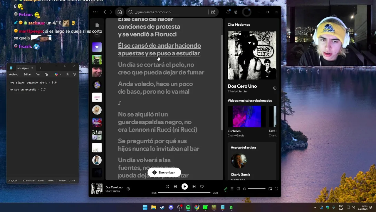Jump to lyric 'No se alquiló ni un guardaespaldas negro'
The width and height of the screenshot is (376, 212).
point(158,122)
